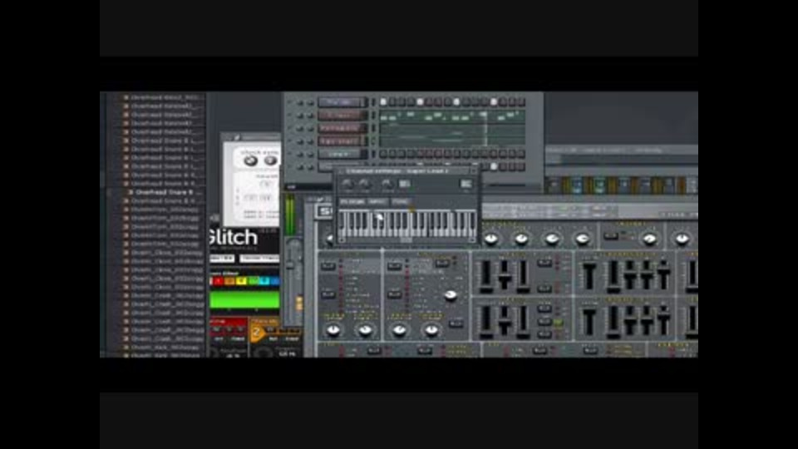Screen dimensions: 798x449
Task: Open the orange number 2 module in Glitch
Action: tap(258, 333)
